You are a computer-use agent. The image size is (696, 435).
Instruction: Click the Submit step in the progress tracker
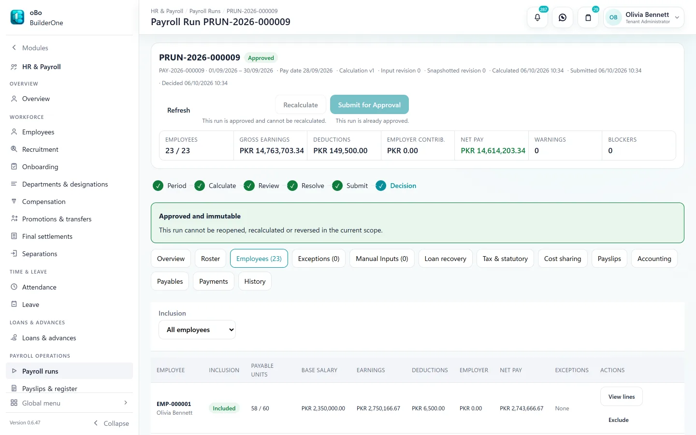tap(350, 186)
